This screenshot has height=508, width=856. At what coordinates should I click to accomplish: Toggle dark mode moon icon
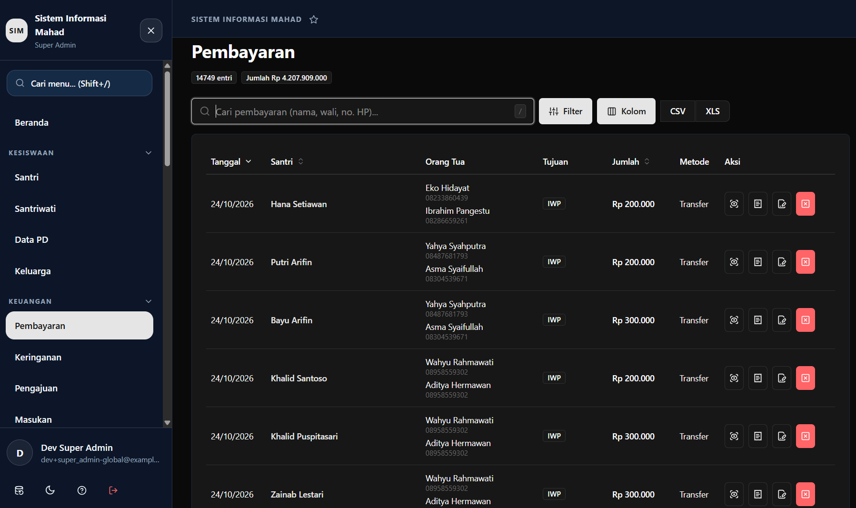[x=50, y=490]
